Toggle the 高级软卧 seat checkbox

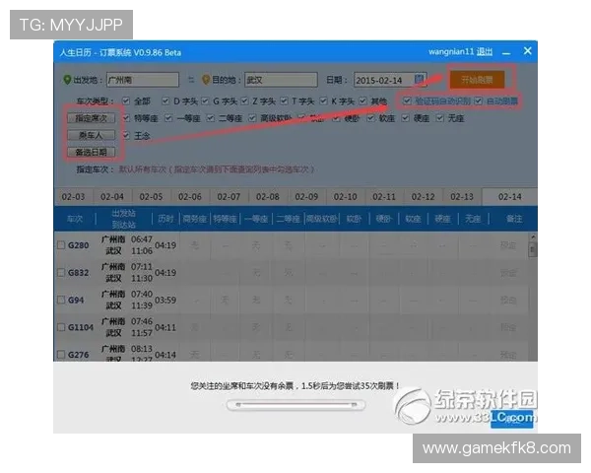click(252, 118)
